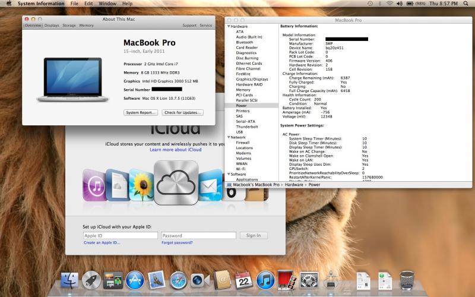Click the large iCloud cloud icon
Image resolution: width=475 pixels, height=297 pixels.
point(176,183)
